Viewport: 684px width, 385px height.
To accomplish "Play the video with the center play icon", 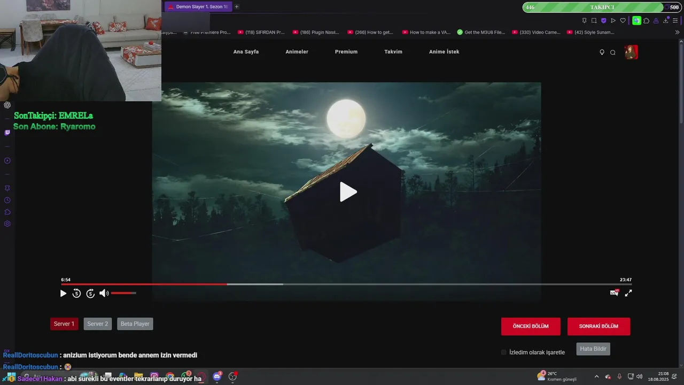I will click(x=348, y=192).
